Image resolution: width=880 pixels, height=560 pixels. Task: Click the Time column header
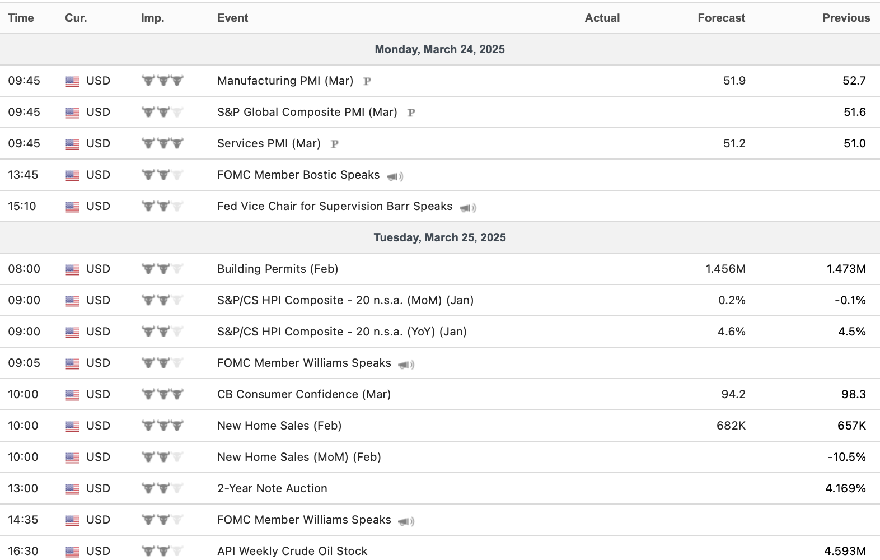click(x=21, y=18)
